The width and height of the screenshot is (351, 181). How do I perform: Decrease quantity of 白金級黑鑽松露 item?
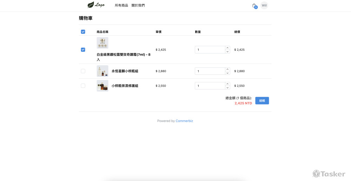227,52
